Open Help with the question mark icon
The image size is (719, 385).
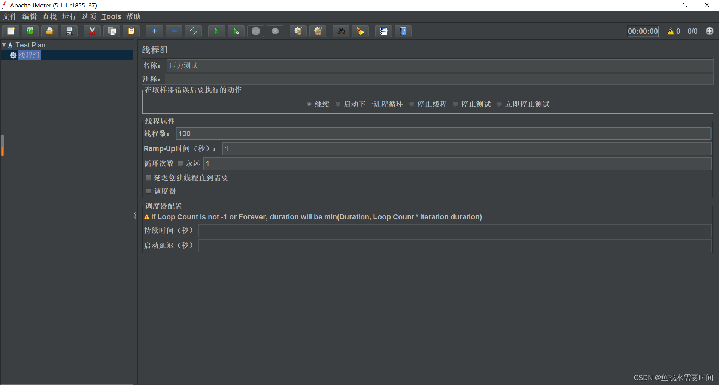coord(403,31)
